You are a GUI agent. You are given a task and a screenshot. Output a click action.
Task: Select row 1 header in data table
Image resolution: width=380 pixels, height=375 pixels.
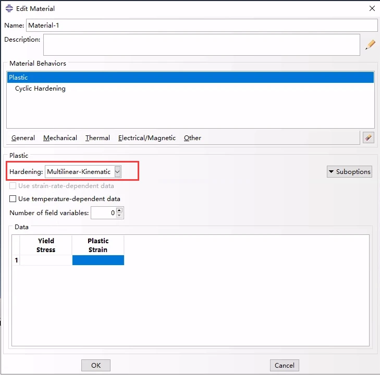pyautogui.click(x=16, y=260)
